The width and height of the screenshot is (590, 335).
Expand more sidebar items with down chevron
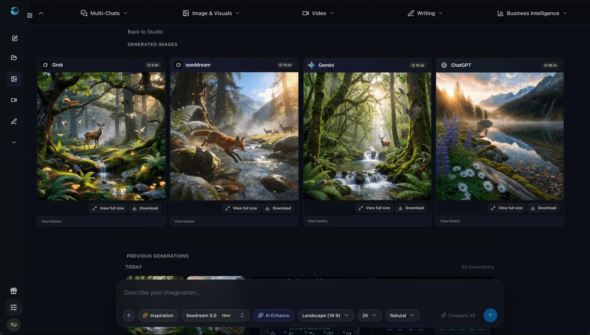click(14, 142)
